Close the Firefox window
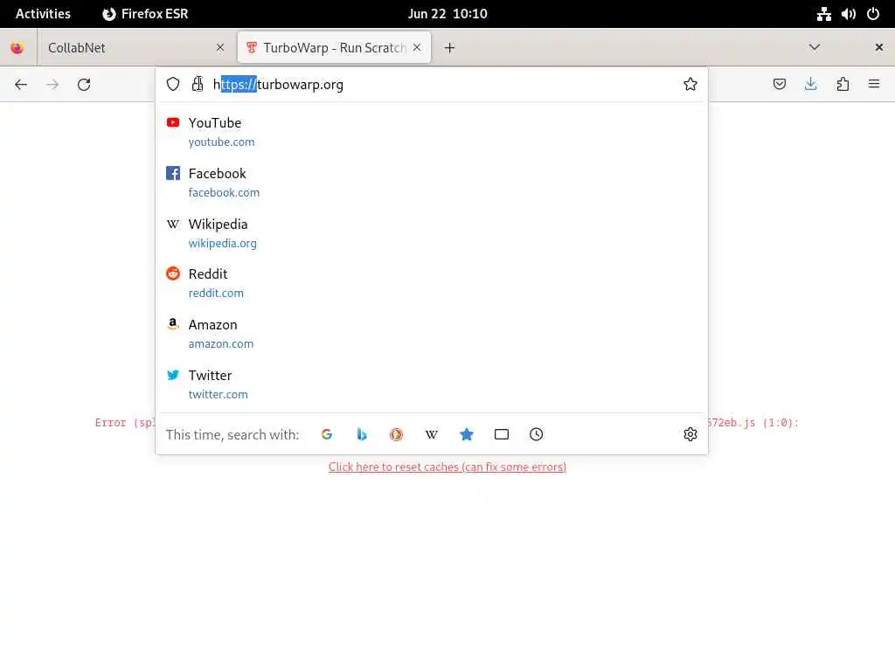The width and height of the screenshot is (895, 671). 879,47
